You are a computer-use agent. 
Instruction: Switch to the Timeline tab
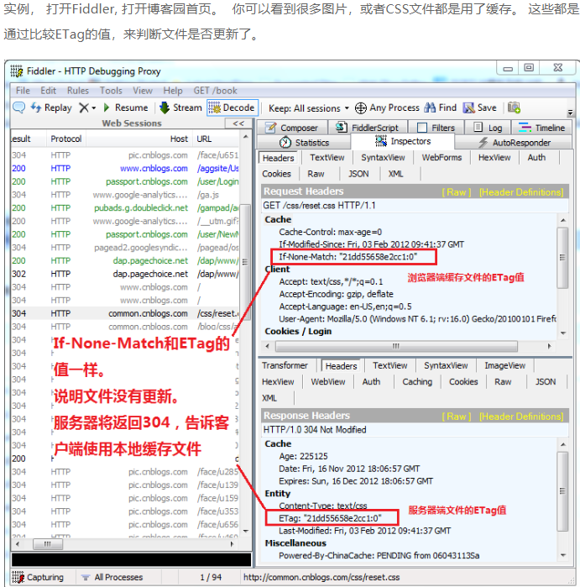point(542,128)
